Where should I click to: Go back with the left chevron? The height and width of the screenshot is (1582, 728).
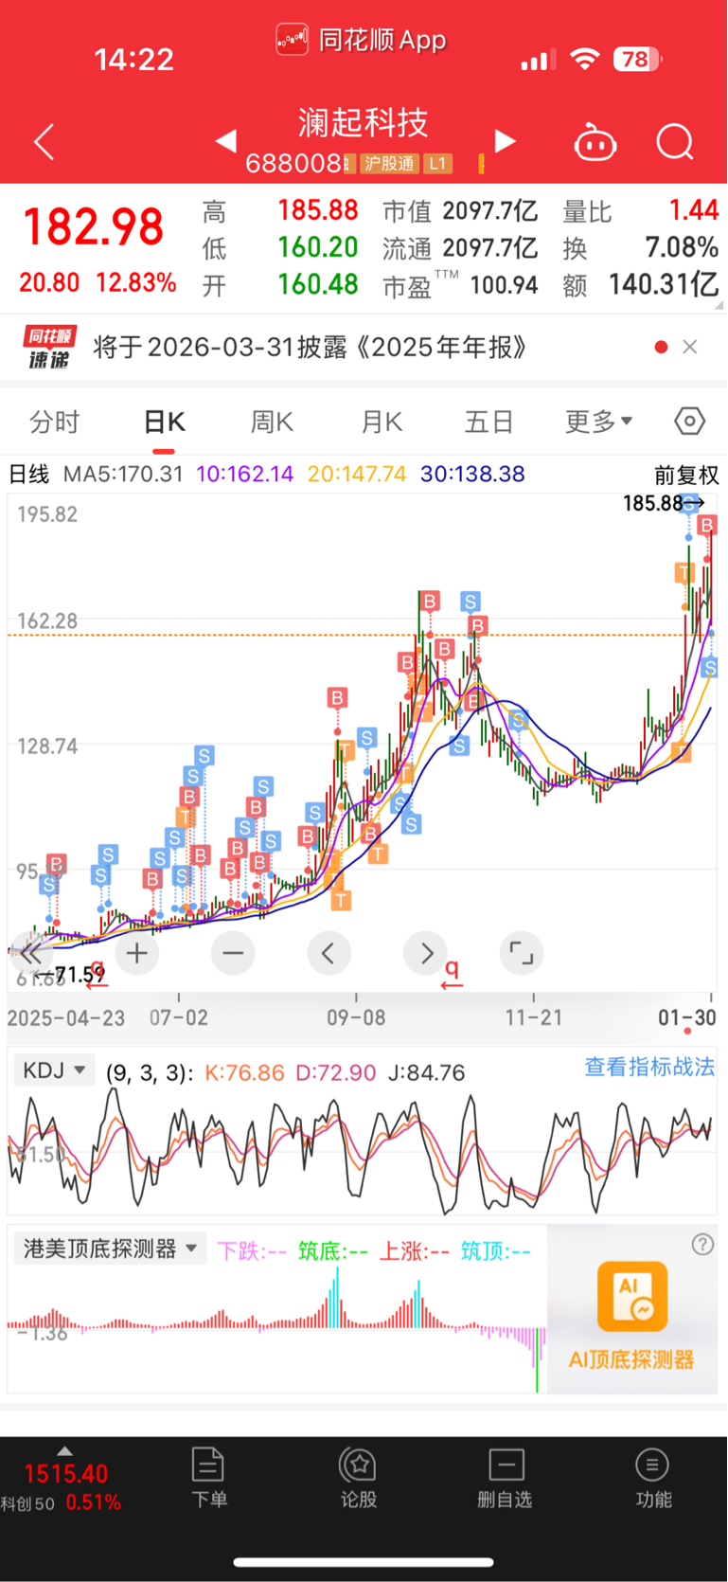pos(44,142)
